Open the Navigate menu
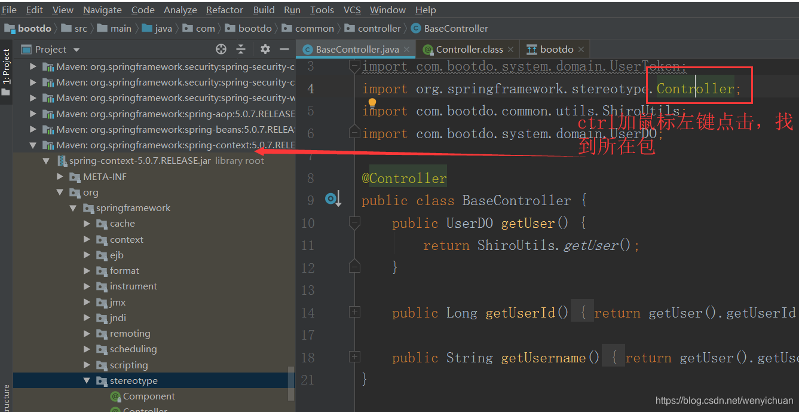799x412 pixels. click(x=102, y=10)
